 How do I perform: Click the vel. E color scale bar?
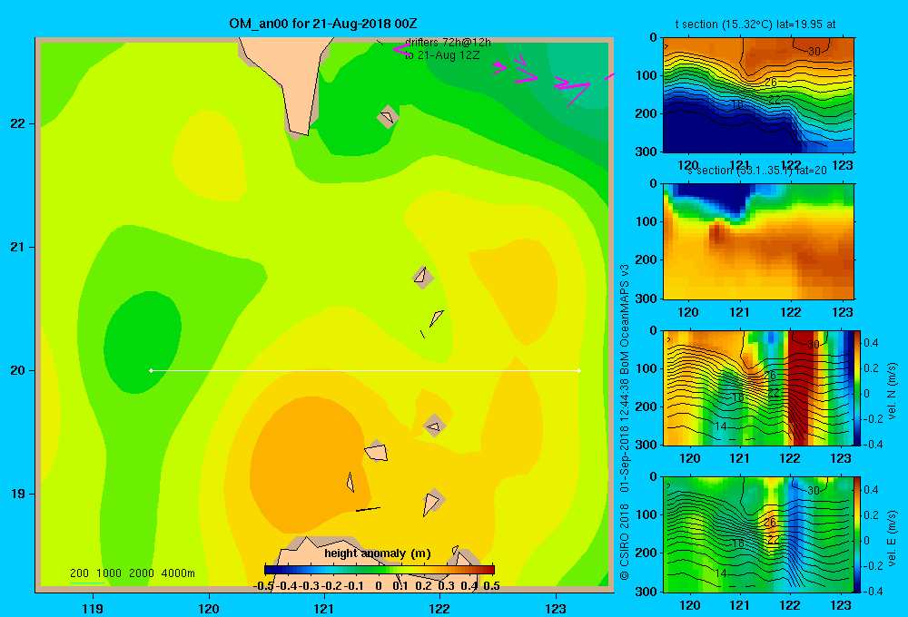[x=858, y=534]
